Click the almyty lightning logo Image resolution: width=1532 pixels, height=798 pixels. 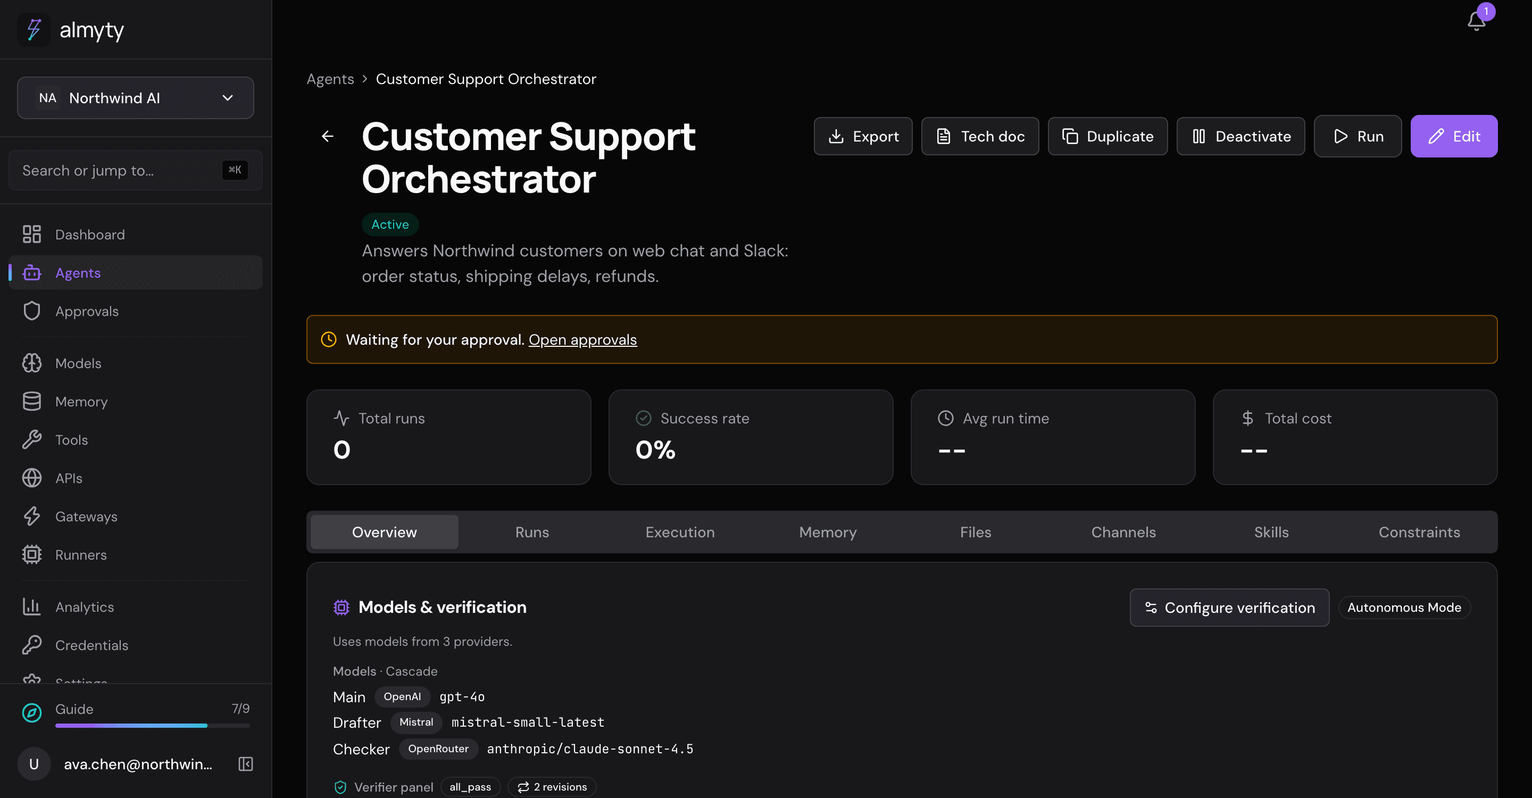point(34,29)
